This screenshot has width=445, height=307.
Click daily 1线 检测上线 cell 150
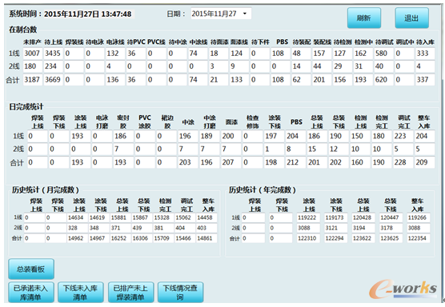360,136
